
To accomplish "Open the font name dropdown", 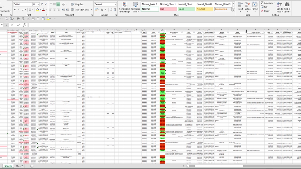I will pyautogui.click(x=31, y=4).
